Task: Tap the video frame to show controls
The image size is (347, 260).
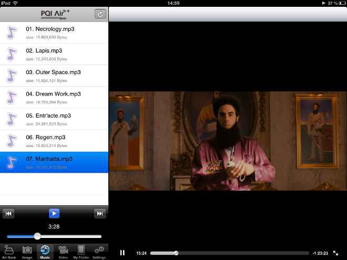Action: [228, 141]
